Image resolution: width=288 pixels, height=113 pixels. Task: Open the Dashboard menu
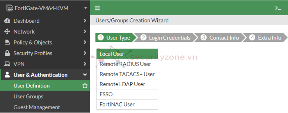pos(45,21)
